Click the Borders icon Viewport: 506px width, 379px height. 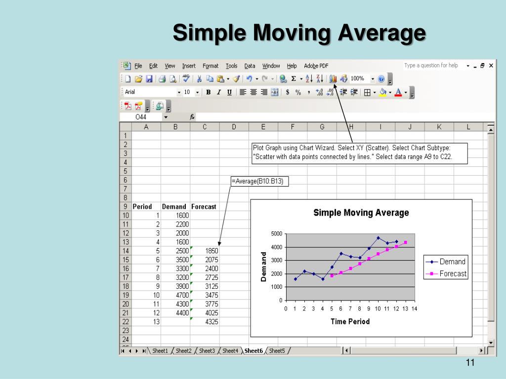pos(367,93)
